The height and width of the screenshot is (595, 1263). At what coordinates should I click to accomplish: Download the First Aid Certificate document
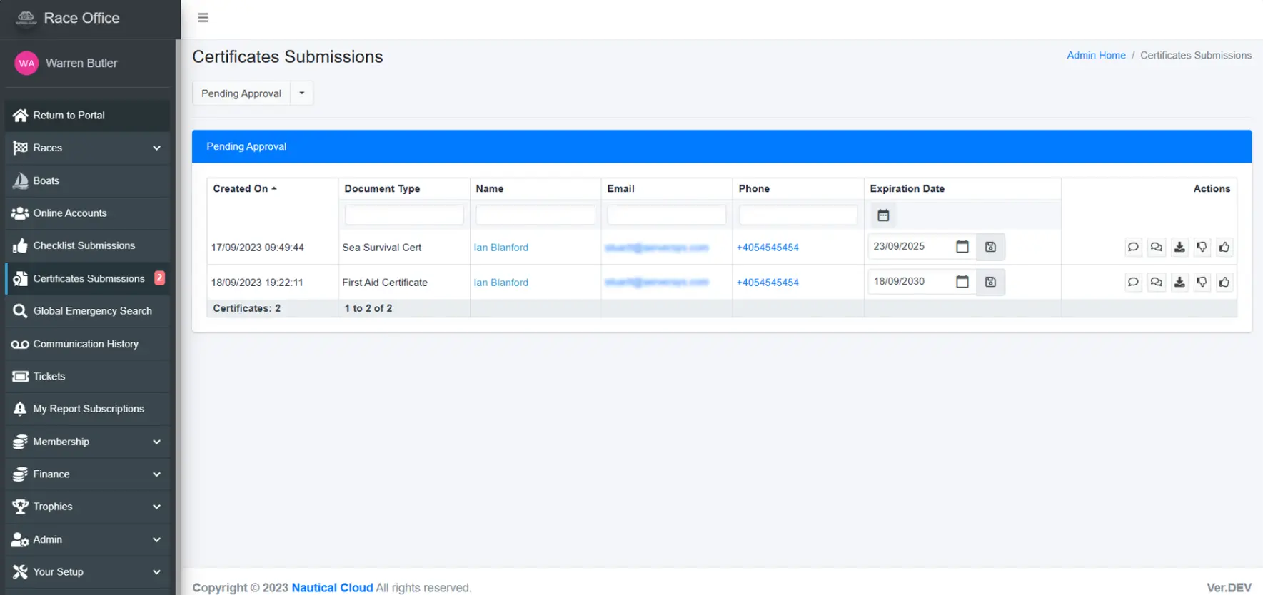[1179, 282]
